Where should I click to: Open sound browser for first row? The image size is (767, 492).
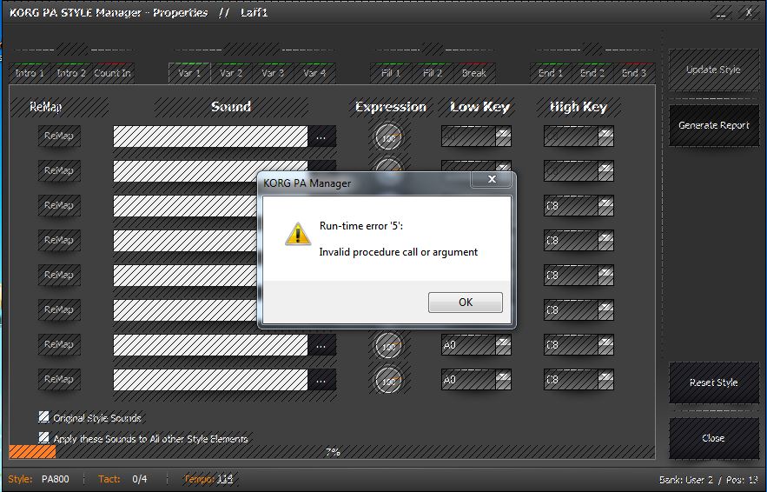coord(321,137)
